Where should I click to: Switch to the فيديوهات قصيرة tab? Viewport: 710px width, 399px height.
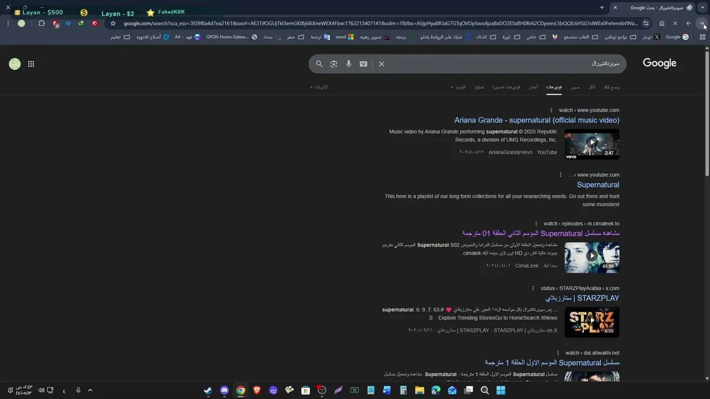point(506,87)
